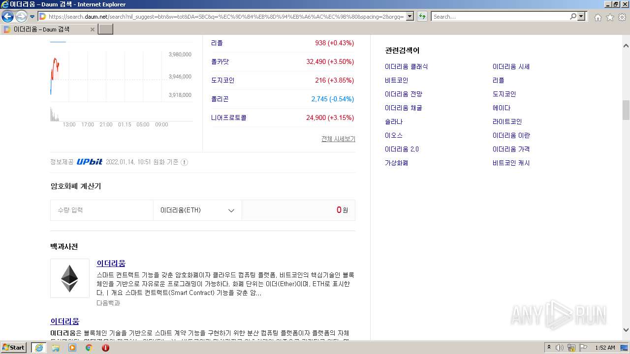Click the page scroll-down arrow
Viewport: 630px width, 354px height.
[626, 330]
